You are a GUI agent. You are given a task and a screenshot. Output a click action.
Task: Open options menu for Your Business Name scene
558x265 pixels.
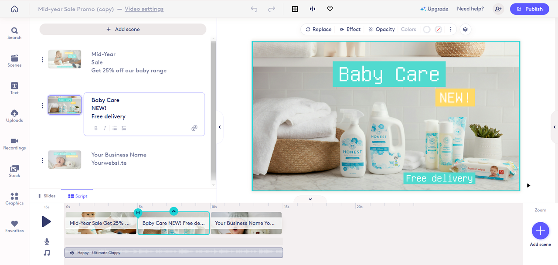[x=42, y=160]
